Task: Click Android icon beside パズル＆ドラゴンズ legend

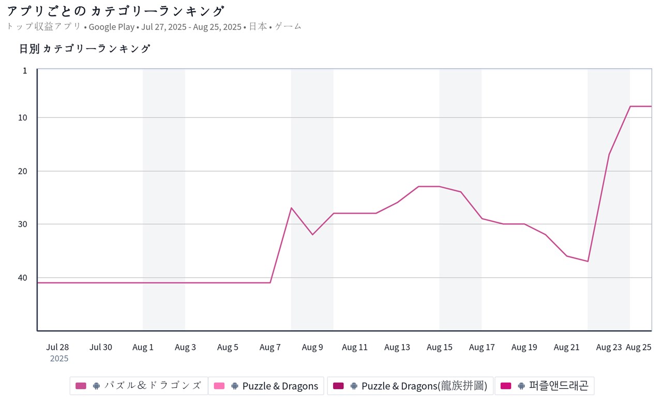Action: coord(96,386)
